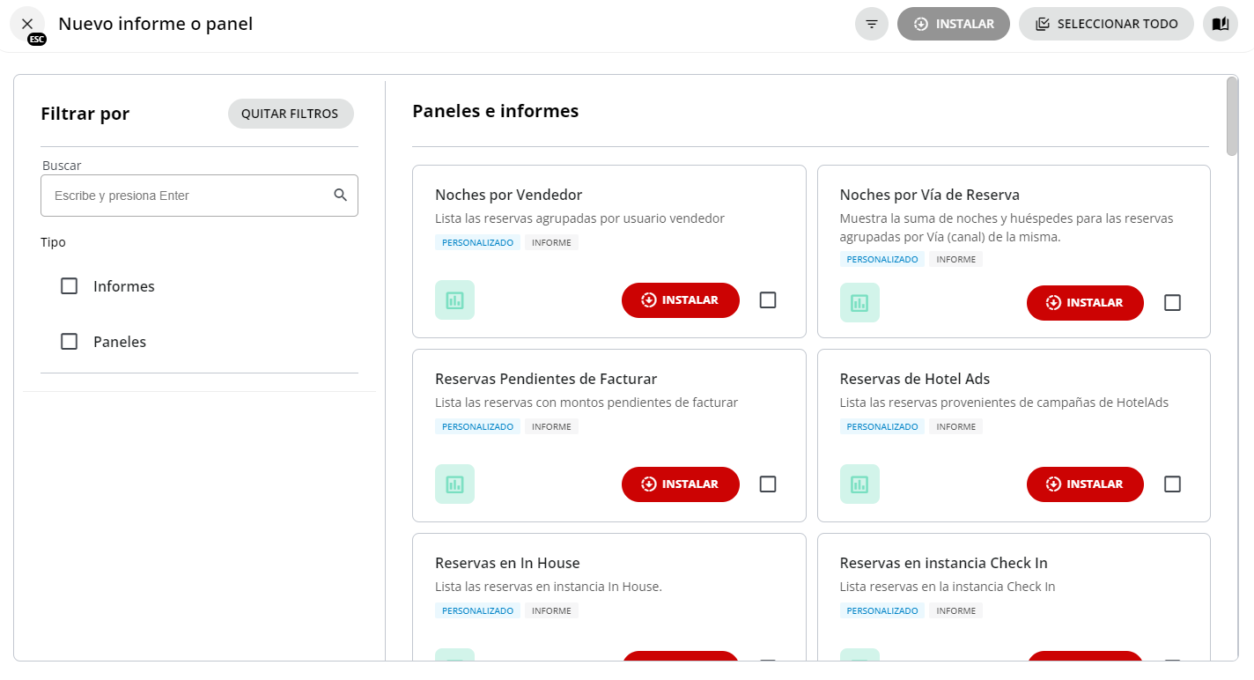Install the Reservas de Hotel Ads report
1254x680 pixels.
1085,484
